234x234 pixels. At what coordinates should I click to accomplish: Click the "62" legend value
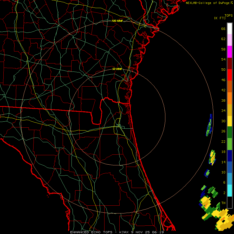(223, 39)
